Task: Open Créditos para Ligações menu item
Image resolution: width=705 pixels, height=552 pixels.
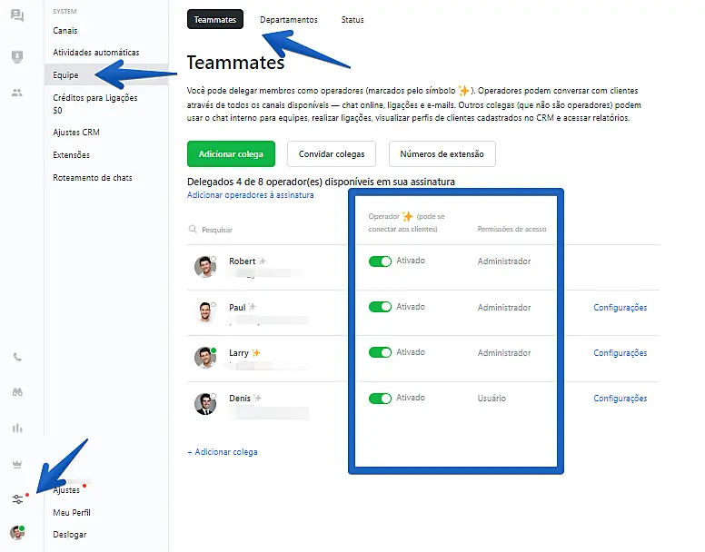Action: pos(95,103)
